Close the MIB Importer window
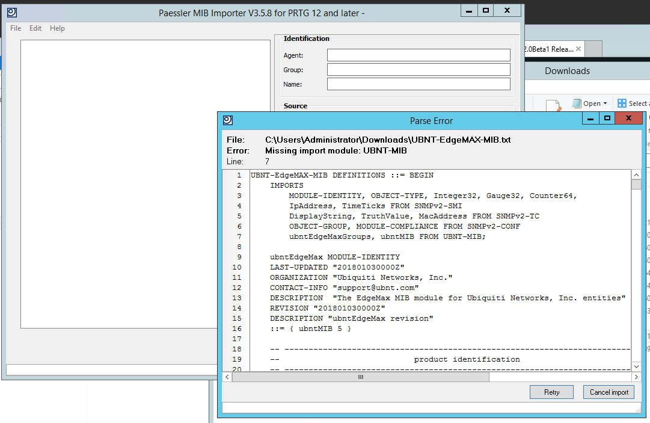 coord(507,11)
